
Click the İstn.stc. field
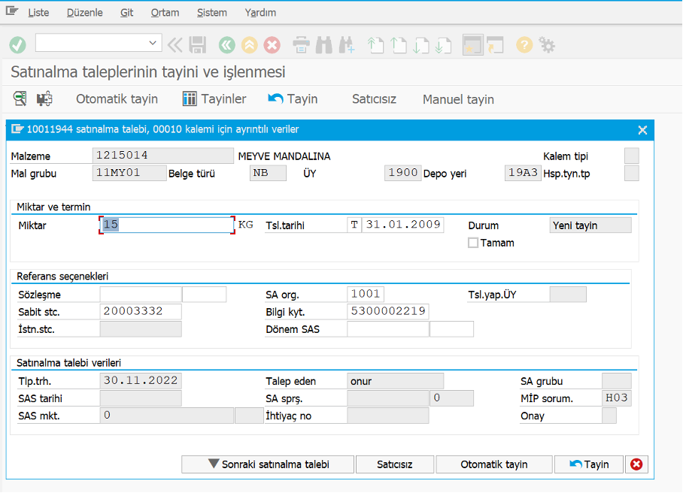pyautogui.click(x=141, y=329)
